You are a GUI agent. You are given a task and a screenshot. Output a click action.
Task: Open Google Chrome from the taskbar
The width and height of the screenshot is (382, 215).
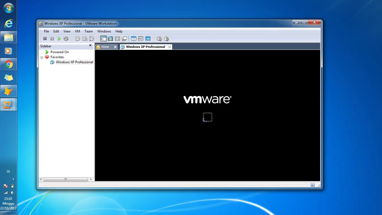click(x=8, y=64)
